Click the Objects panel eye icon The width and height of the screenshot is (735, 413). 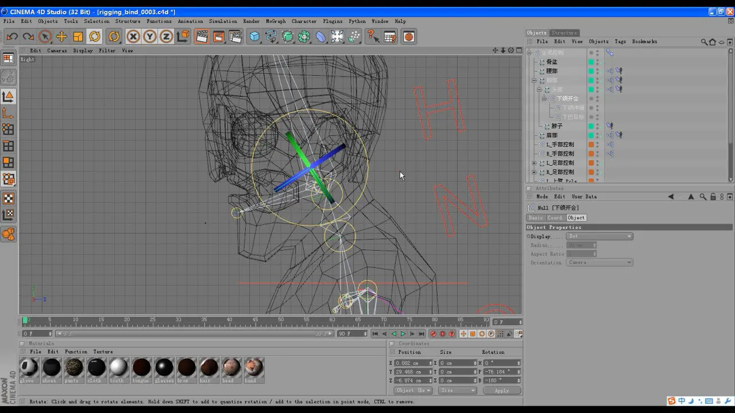point(722,42)
